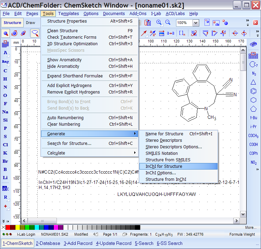This screenshot has width=261, height=249.
Task: Select the Select/Move tool icon
Action: [5, 34]
